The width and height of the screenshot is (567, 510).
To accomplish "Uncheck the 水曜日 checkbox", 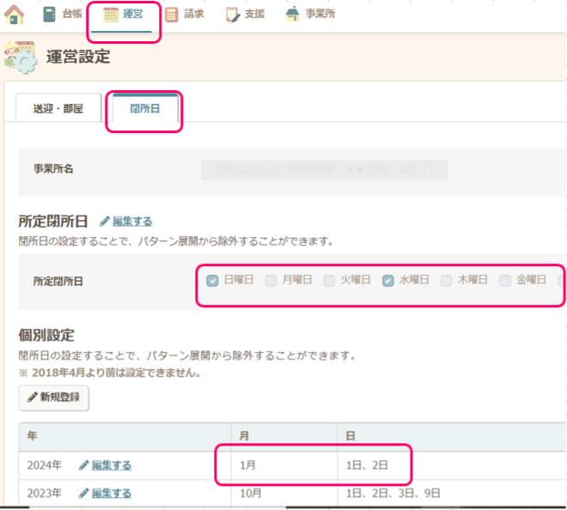I will (388, 280).
